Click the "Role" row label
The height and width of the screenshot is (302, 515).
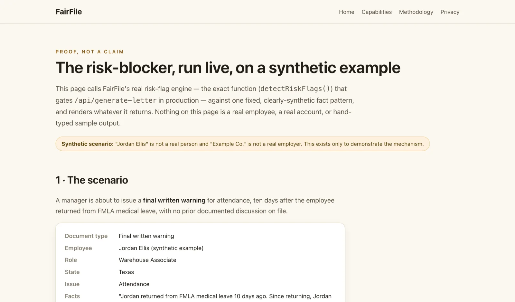coord(71,260)
